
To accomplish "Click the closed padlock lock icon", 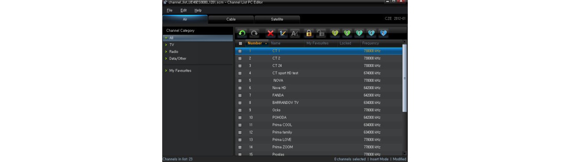I will [309, 33].
